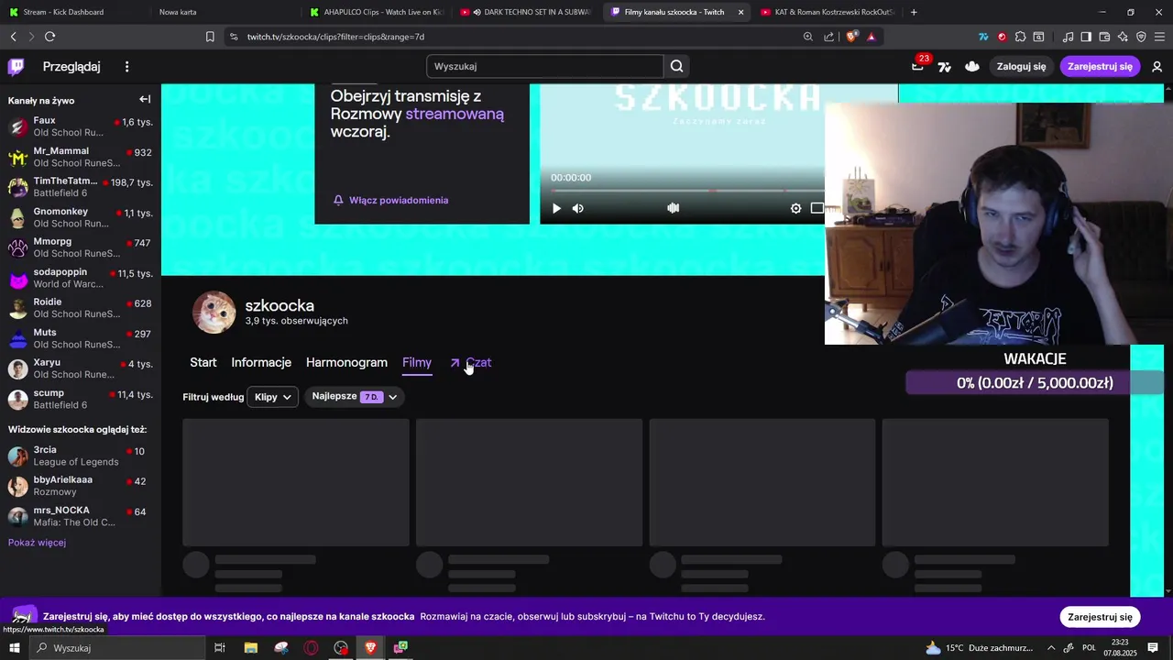Switch to DARK TECHNO SET browser tab

527,12
